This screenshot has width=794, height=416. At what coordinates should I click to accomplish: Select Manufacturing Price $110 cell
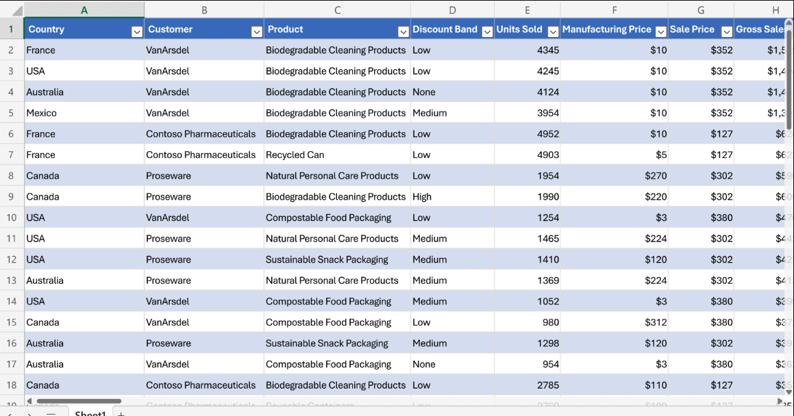615,385
